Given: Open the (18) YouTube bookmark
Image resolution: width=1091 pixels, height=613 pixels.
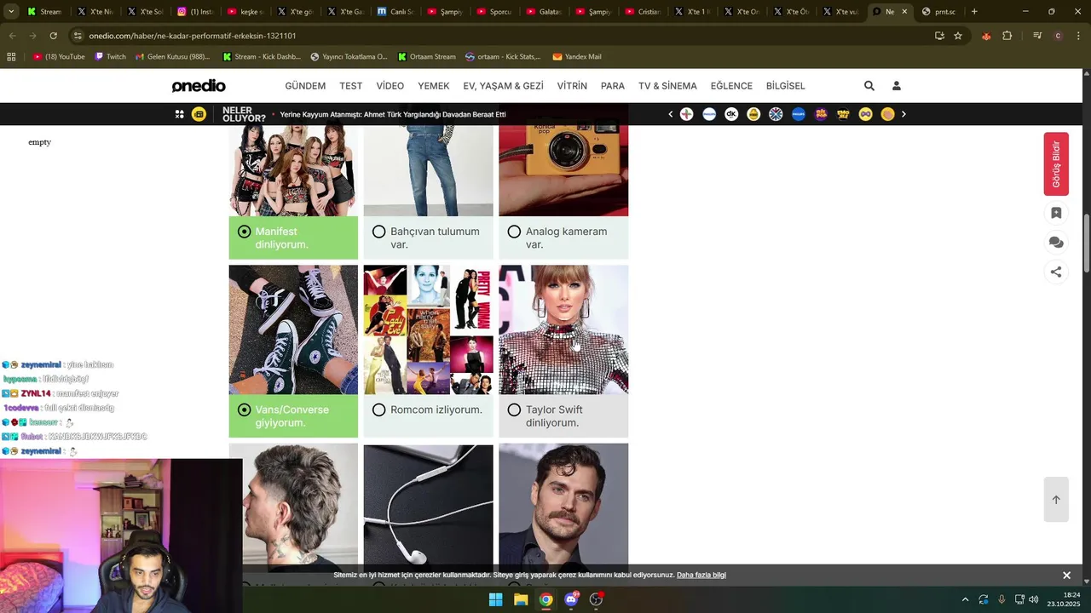Looking at the screenshot, I should coord(59,57).
